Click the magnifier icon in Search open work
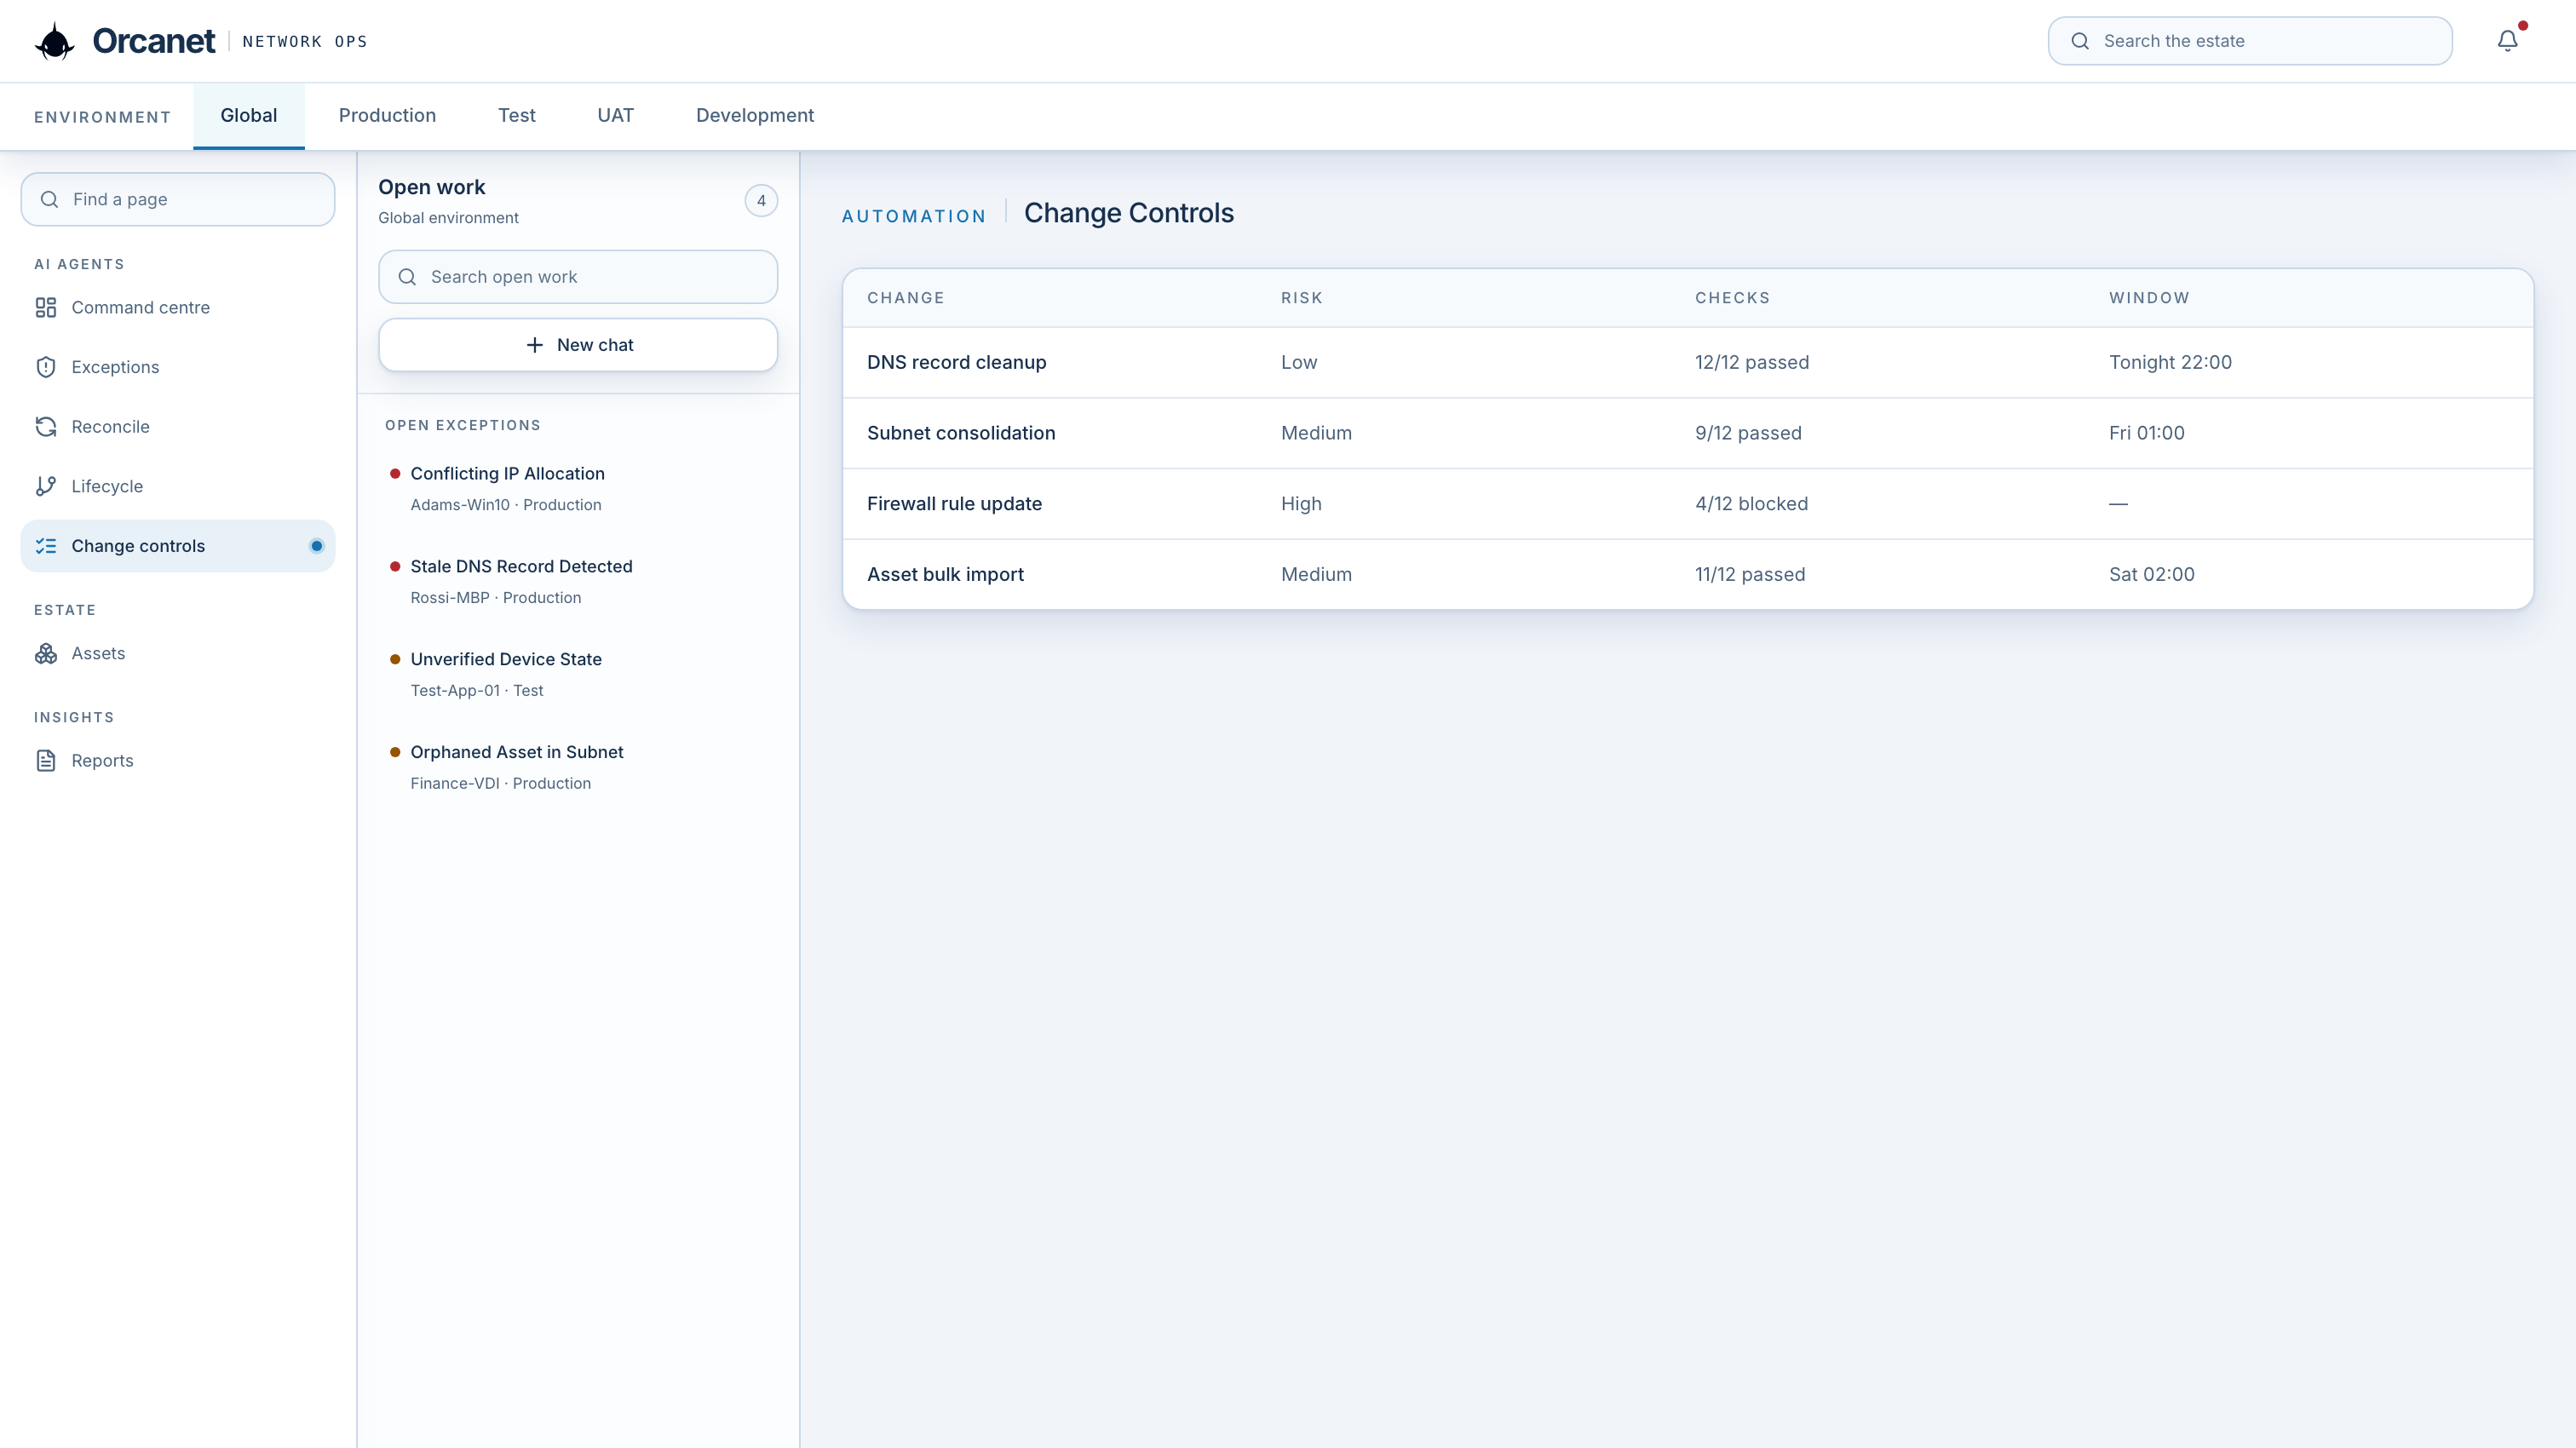 [x=407, y=277]
